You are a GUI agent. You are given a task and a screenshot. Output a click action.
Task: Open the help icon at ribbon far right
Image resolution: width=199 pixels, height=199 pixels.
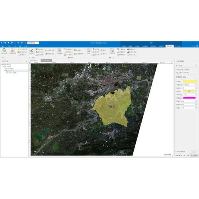click(x=197, y=46)
